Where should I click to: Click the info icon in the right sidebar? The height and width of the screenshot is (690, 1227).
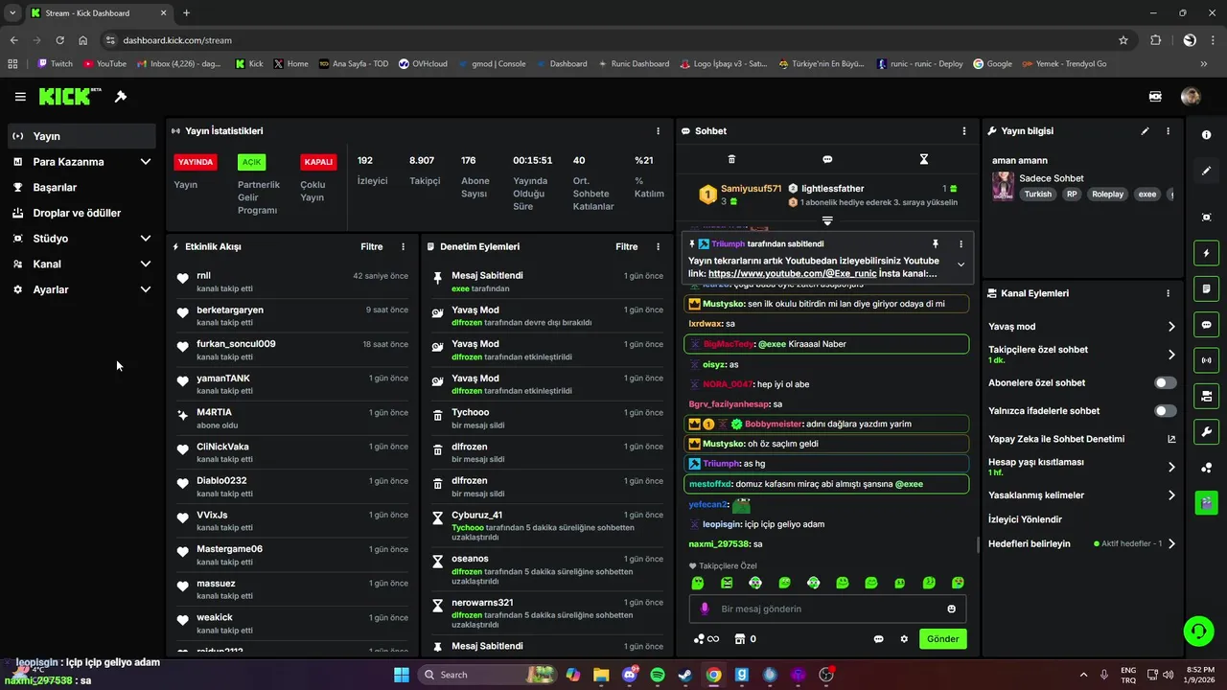pos(1206,135)
